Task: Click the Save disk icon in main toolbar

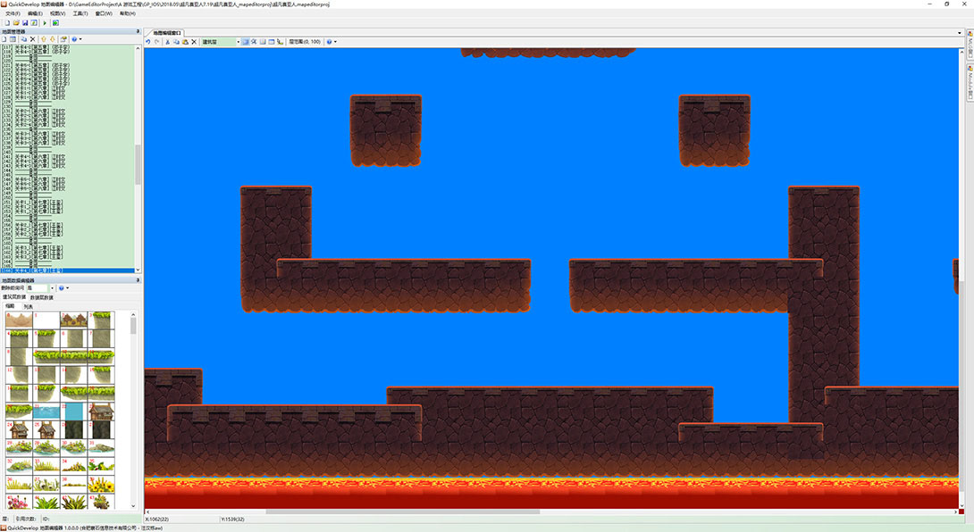Action: (x=25, y=23)
